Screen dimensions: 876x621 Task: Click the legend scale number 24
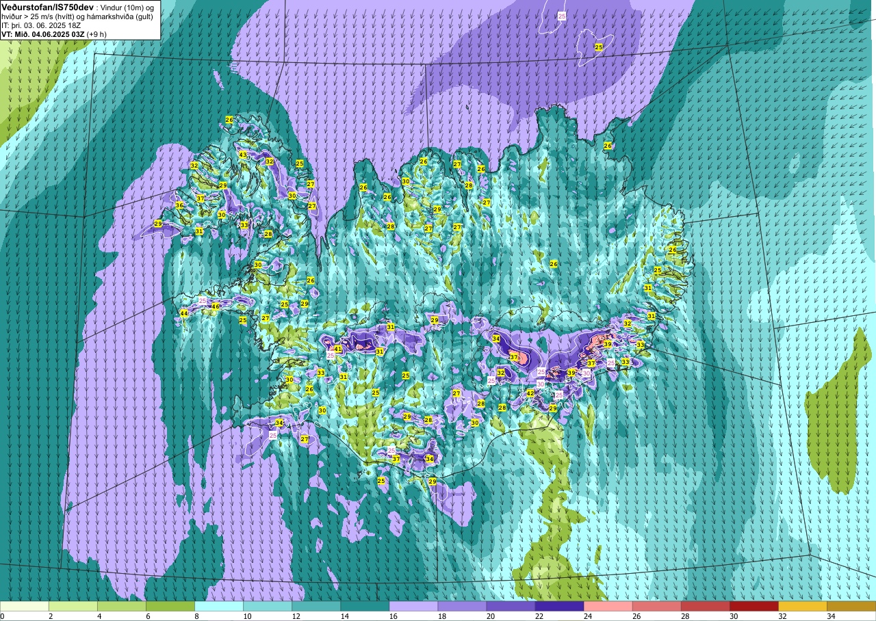[x=587, y=616]
